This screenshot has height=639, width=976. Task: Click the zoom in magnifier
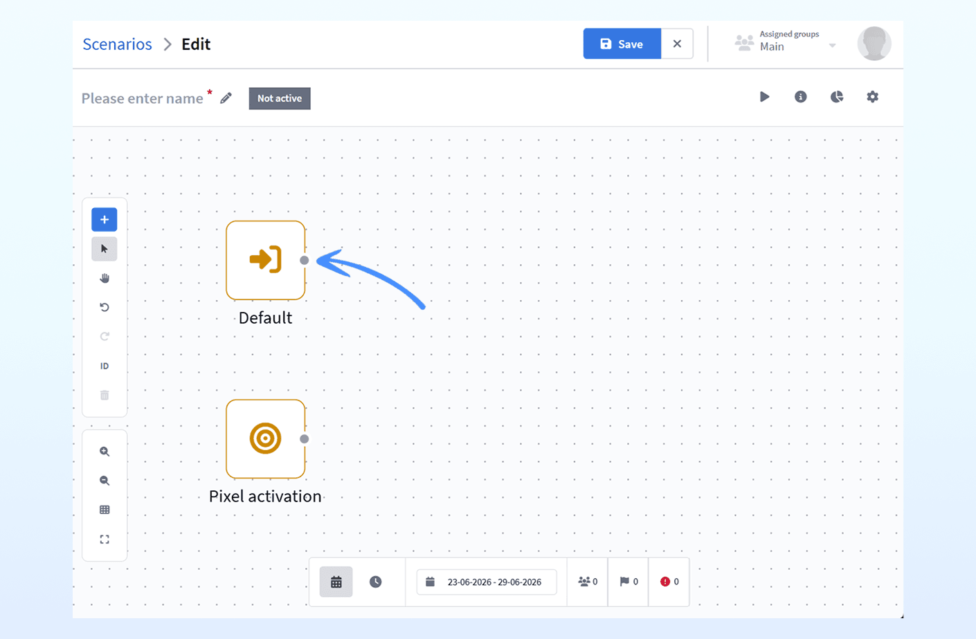[105, 452]
